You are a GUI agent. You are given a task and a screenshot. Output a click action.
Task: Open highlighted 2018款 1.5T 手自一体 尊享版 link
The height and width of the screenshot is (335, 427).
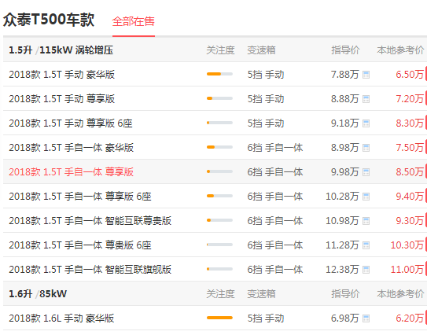tap(71, 172)
